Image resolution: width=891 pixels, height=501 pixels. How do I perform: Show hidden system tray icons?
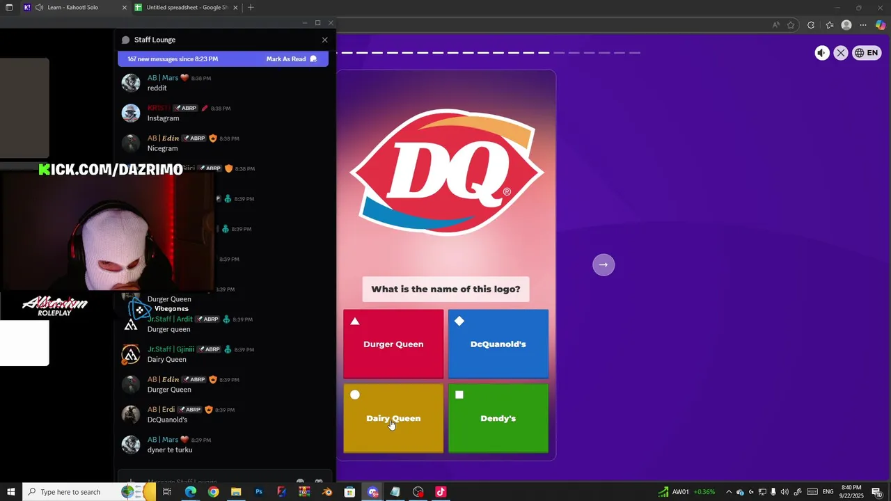[730, 492]
